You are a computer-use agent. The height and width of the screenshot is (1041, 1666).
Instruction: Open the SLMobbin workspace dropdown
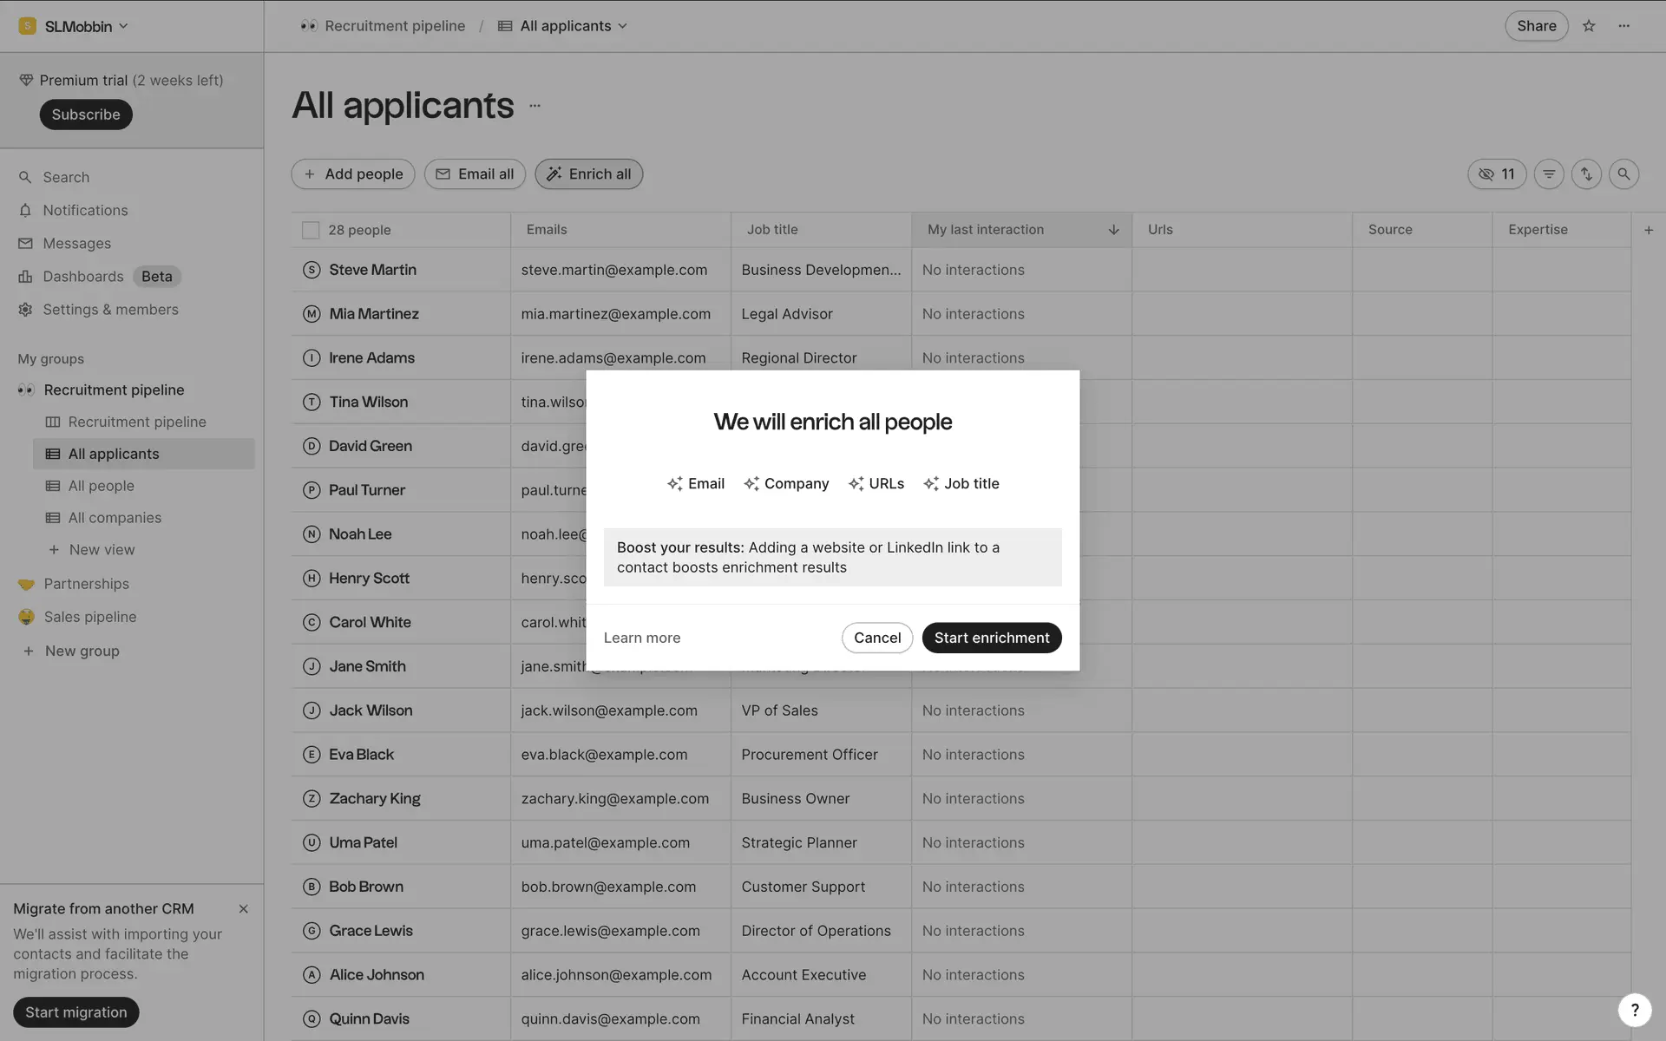tap(75, 26)
